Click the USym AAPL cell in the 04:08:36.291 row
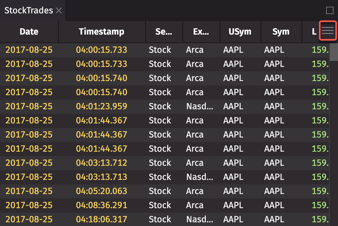338x226 pixels. tap(233, 205)
